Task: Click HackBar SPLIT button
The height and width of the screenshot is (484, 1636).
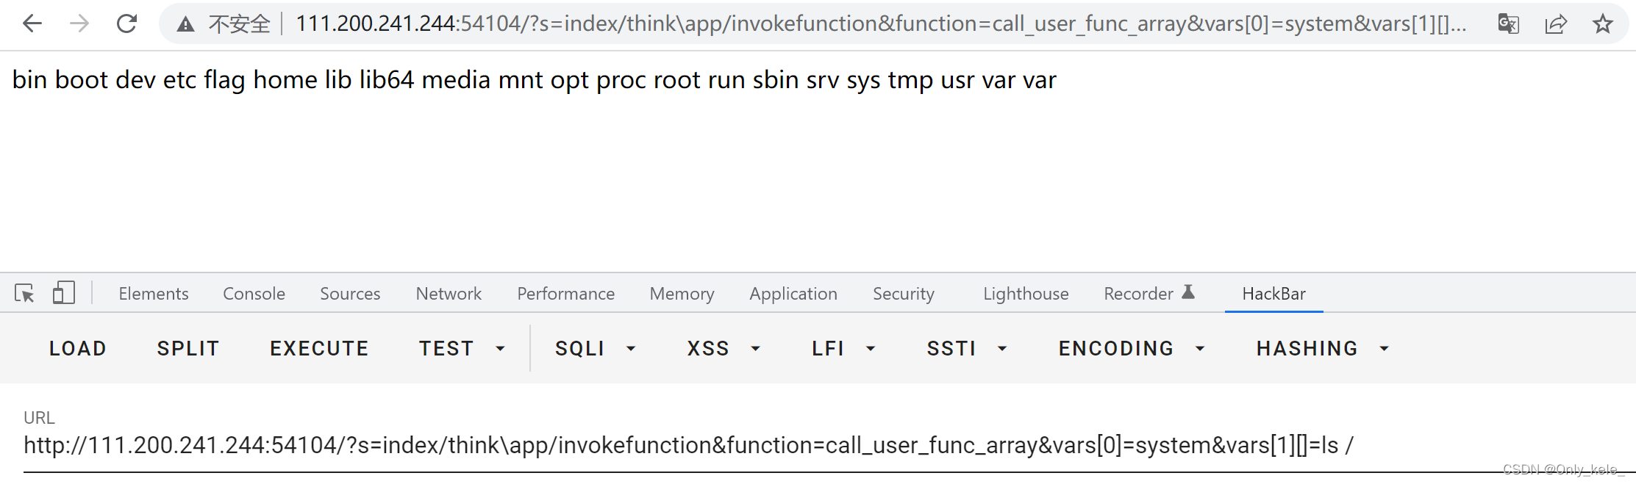Action: [188, 348]
